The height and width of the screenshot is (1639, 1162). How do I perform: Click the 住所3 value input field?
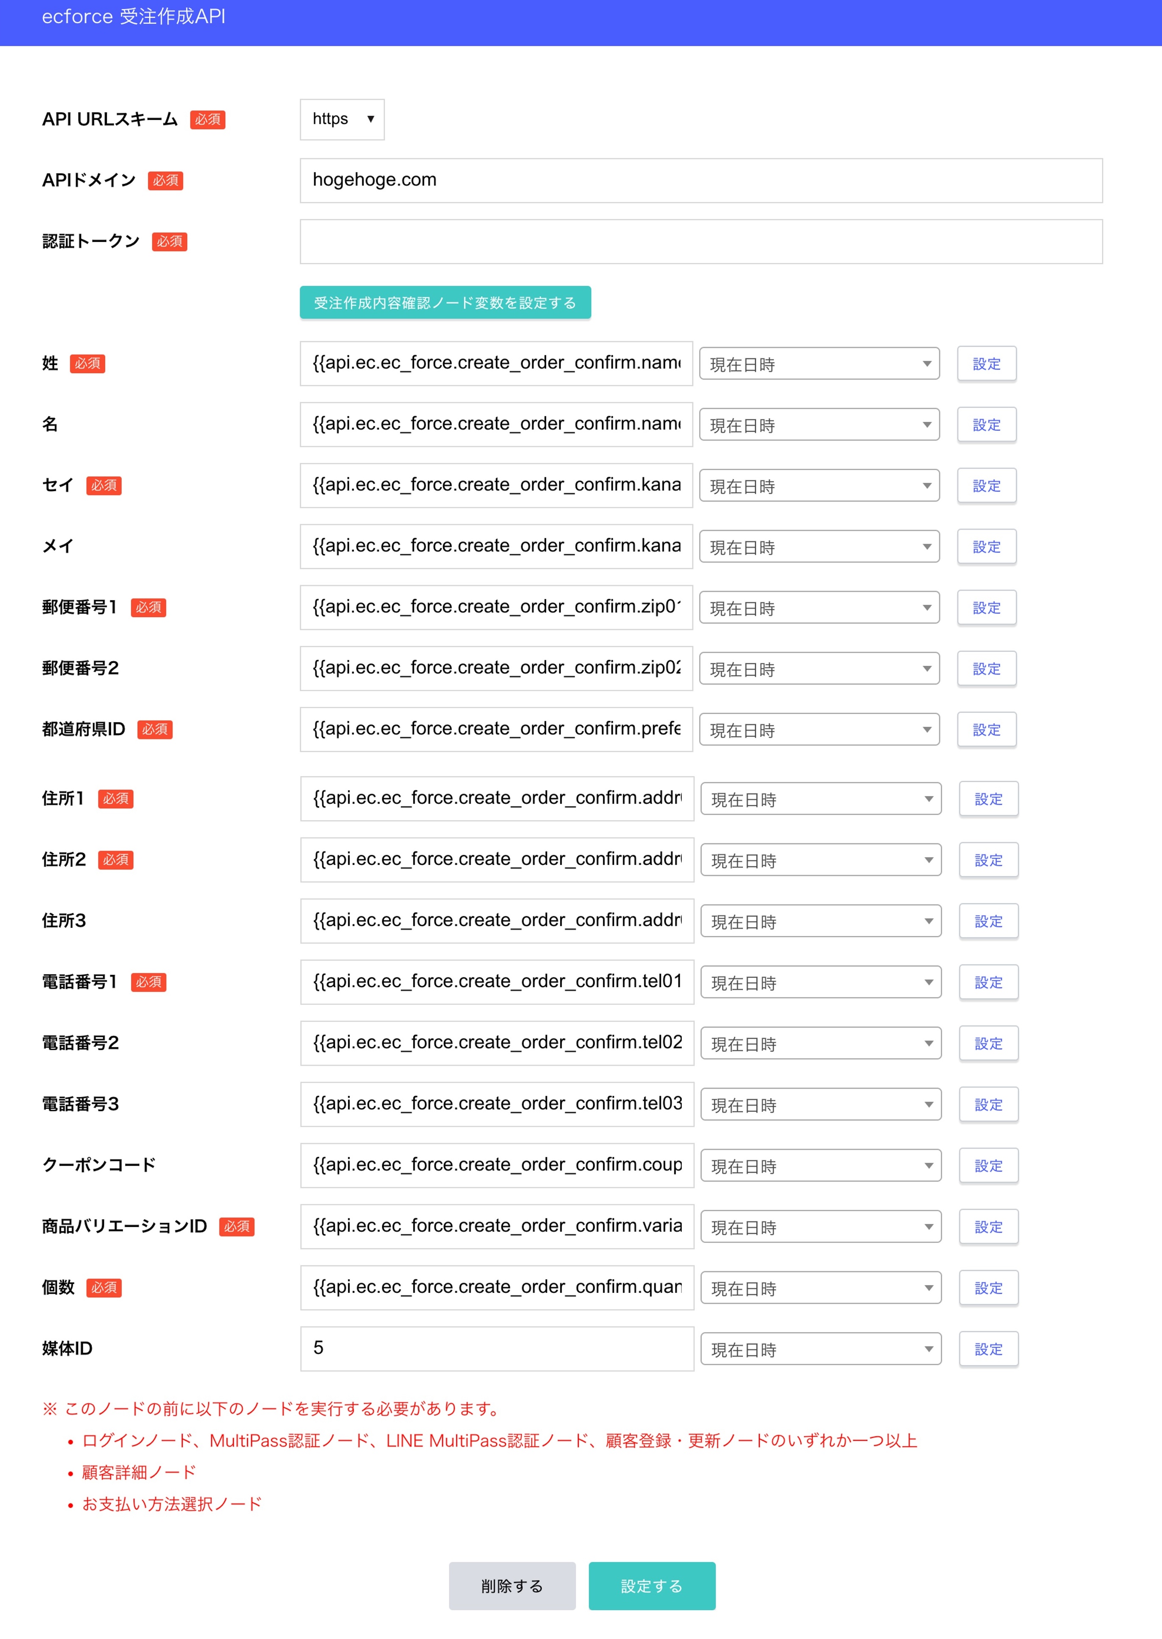point(497,921)
